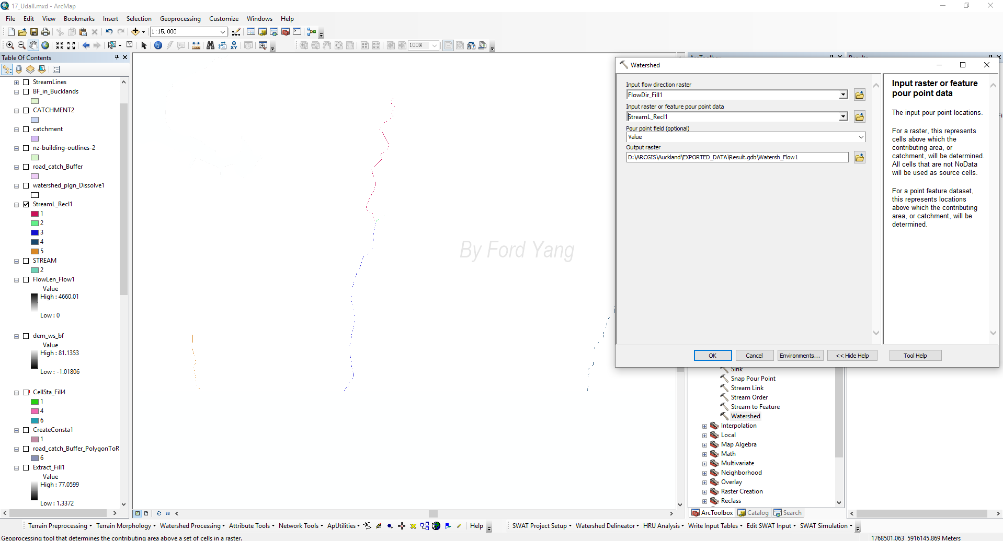Open the Measure ruler tool
The width and height of the screenshot is (1003, 541).
196,45
